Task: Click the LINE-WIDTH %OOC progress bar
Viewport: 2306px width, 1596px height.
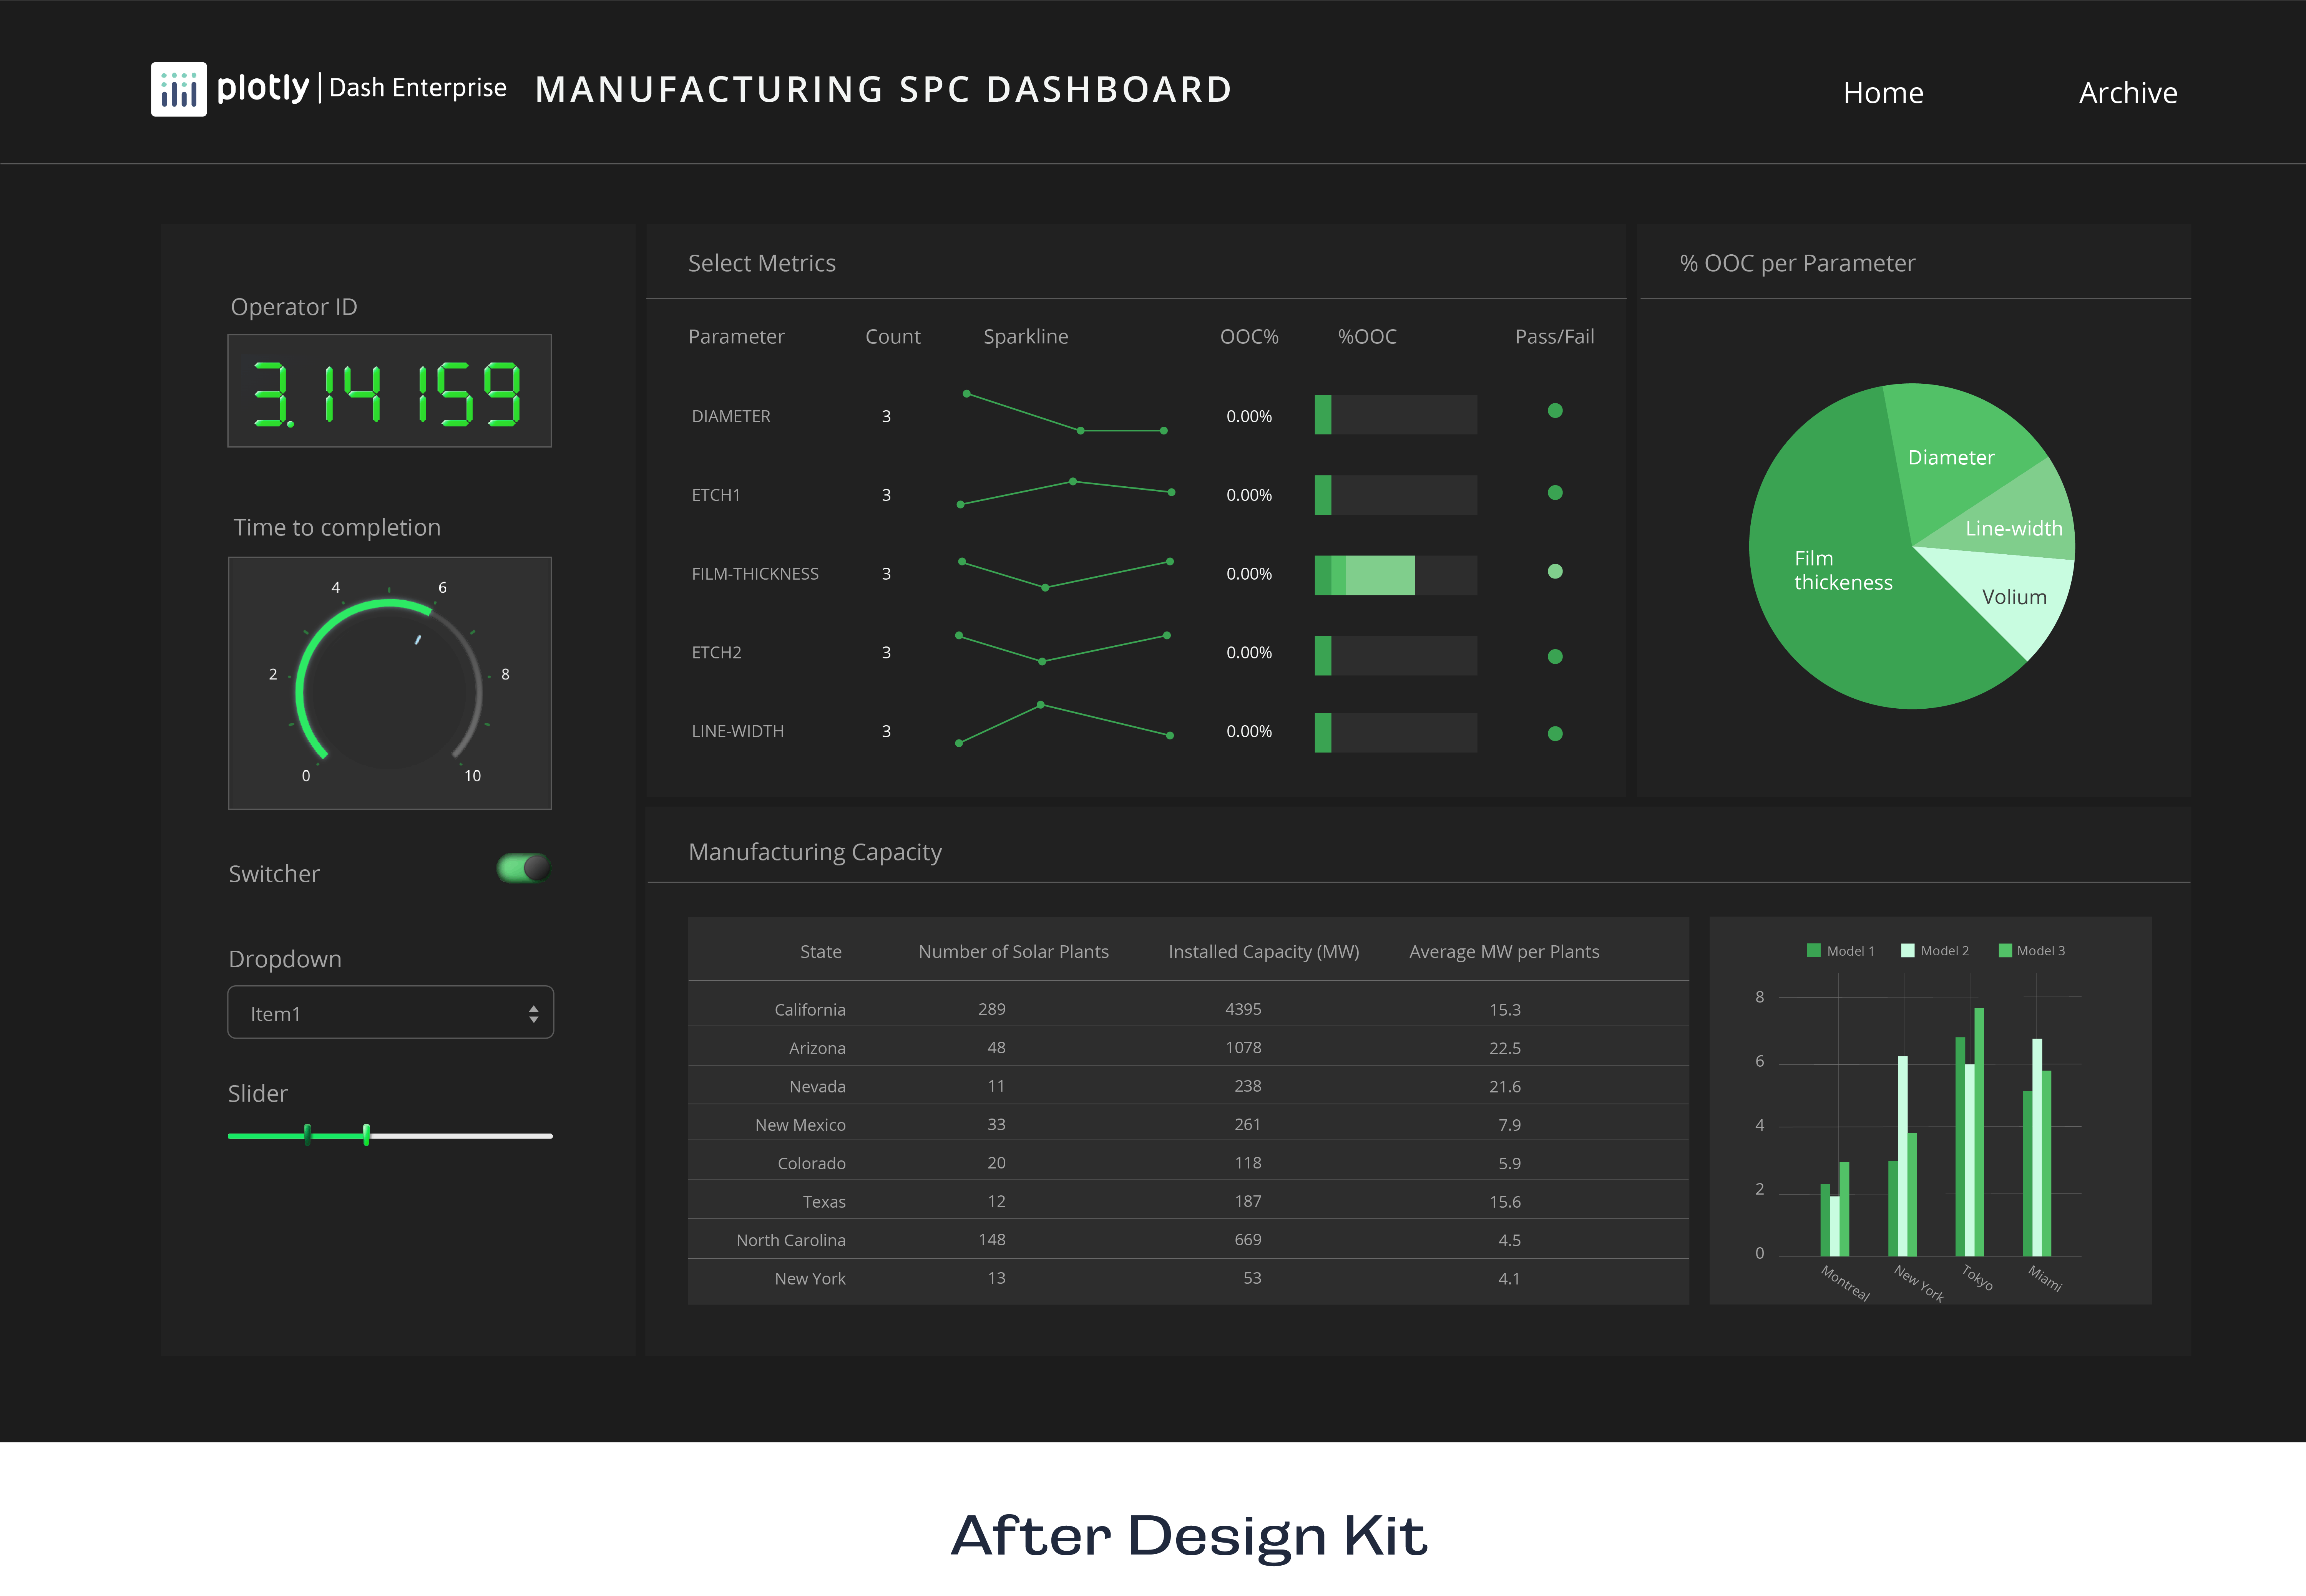Action: coord(1396,733)
